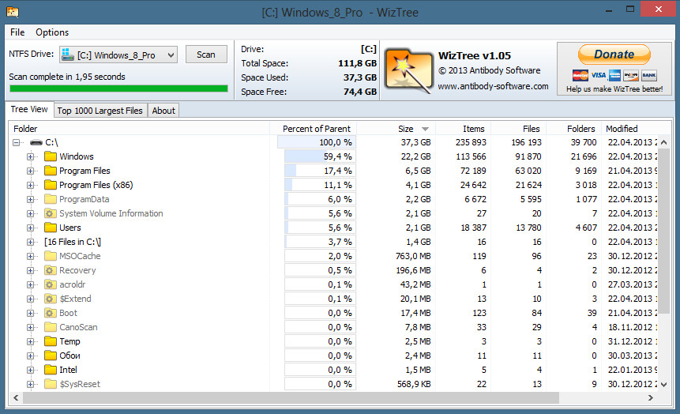
Task: Sort by the Size column header
Action: [x=406, y=129]
